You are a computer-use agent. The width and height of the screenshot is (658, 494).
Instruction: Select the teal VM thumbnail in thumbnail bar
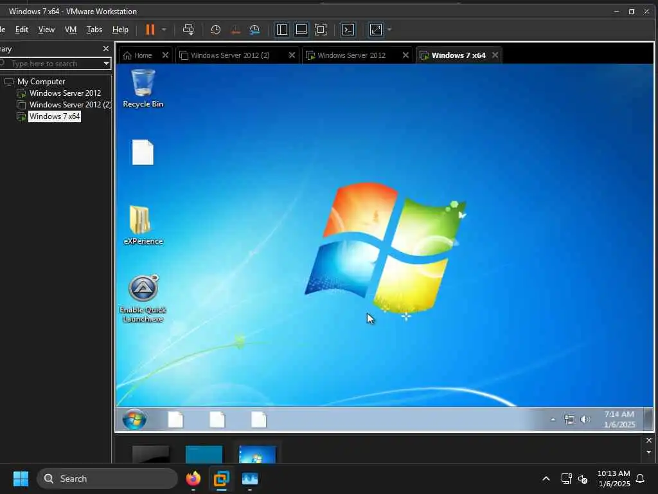204,455
